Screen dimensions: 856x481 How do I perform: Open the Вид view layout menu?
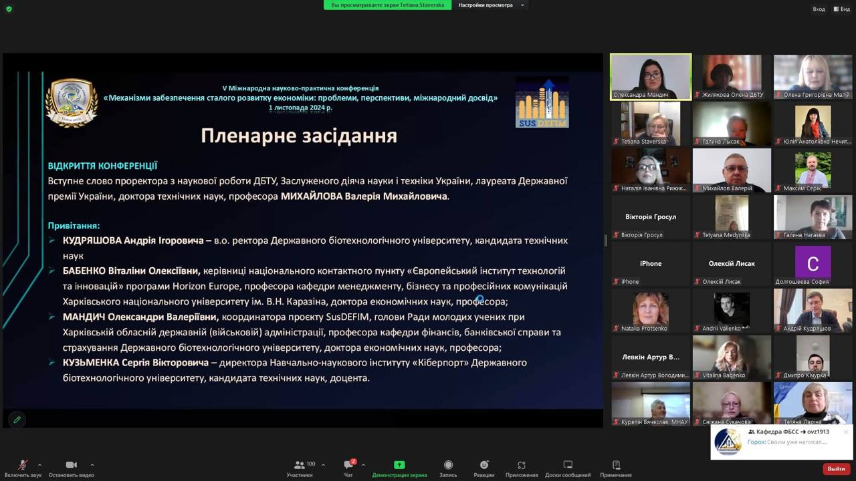pyautogui.click(x=841, y=9)
